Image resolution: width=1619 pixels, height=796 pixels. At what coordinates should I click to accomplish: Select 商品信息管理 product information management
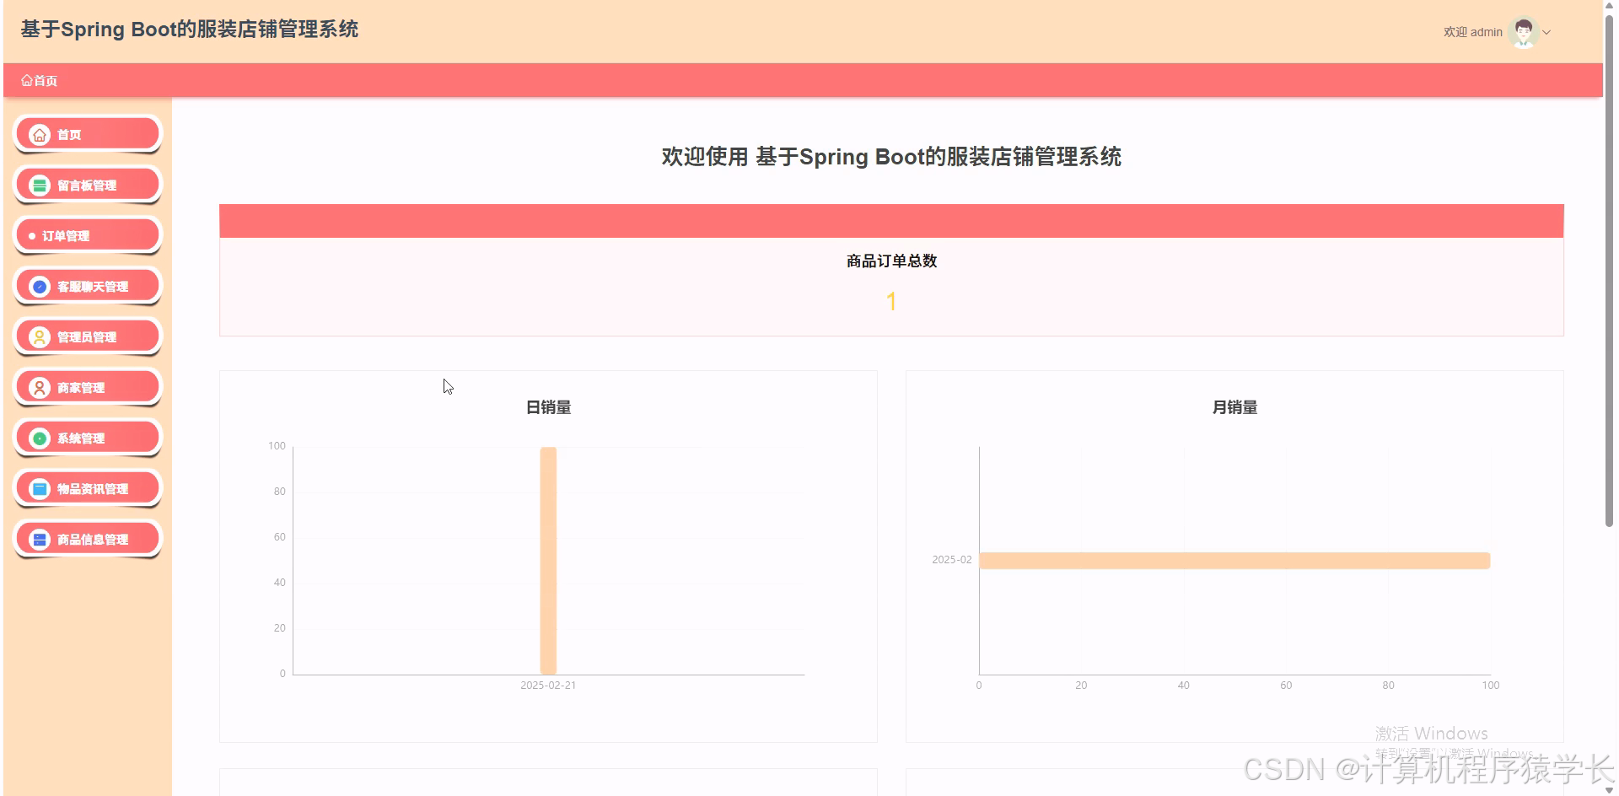[x=88, y=538]
